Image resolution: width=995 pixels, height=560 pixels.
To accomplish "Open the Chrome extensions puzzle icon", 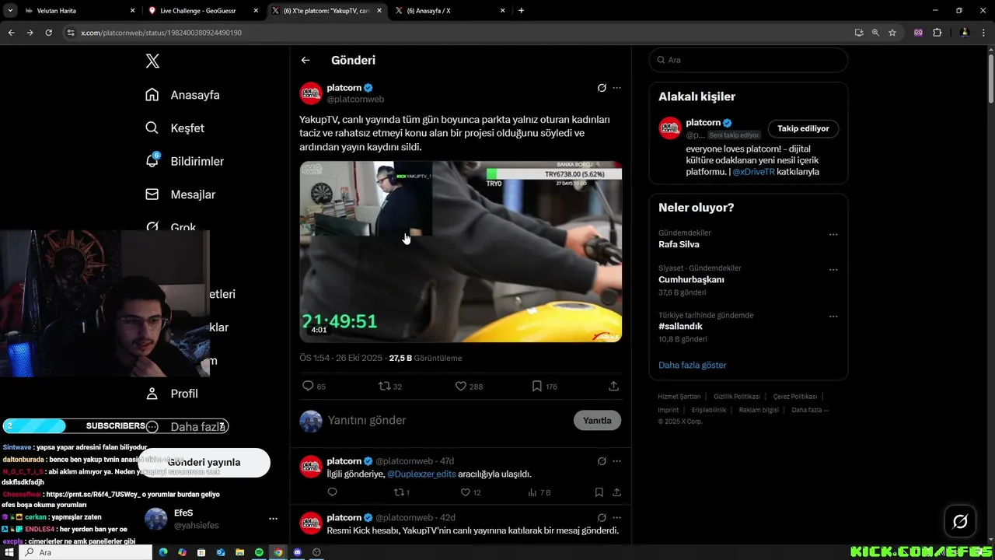I will pyautogui.click(x=937, y=33).
